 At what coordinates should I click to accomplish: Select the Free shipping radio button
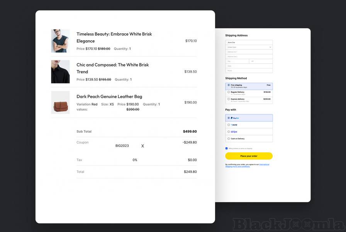229,85
